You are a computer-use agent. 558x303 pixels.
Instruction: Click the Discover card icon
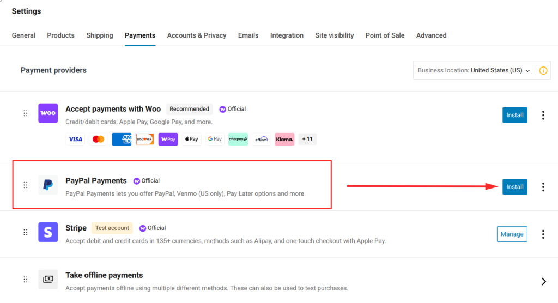coord(145,139)
